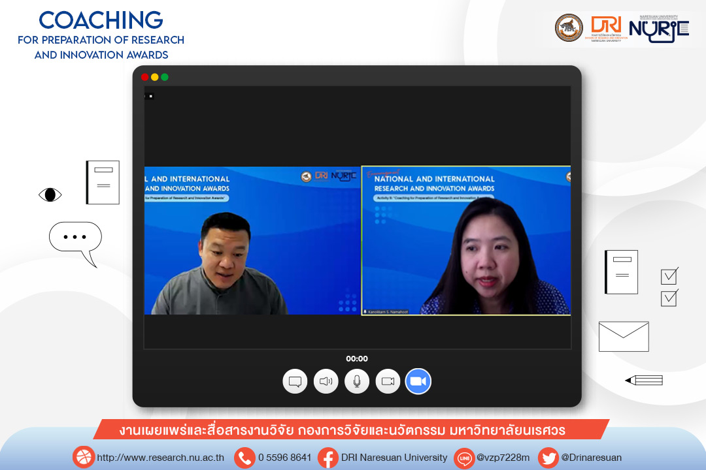The width and height of the screenshot is (706, 470).
Task: Click 'AND INNOVATION AWARDS' subtitle text
Action: (101, 55)
